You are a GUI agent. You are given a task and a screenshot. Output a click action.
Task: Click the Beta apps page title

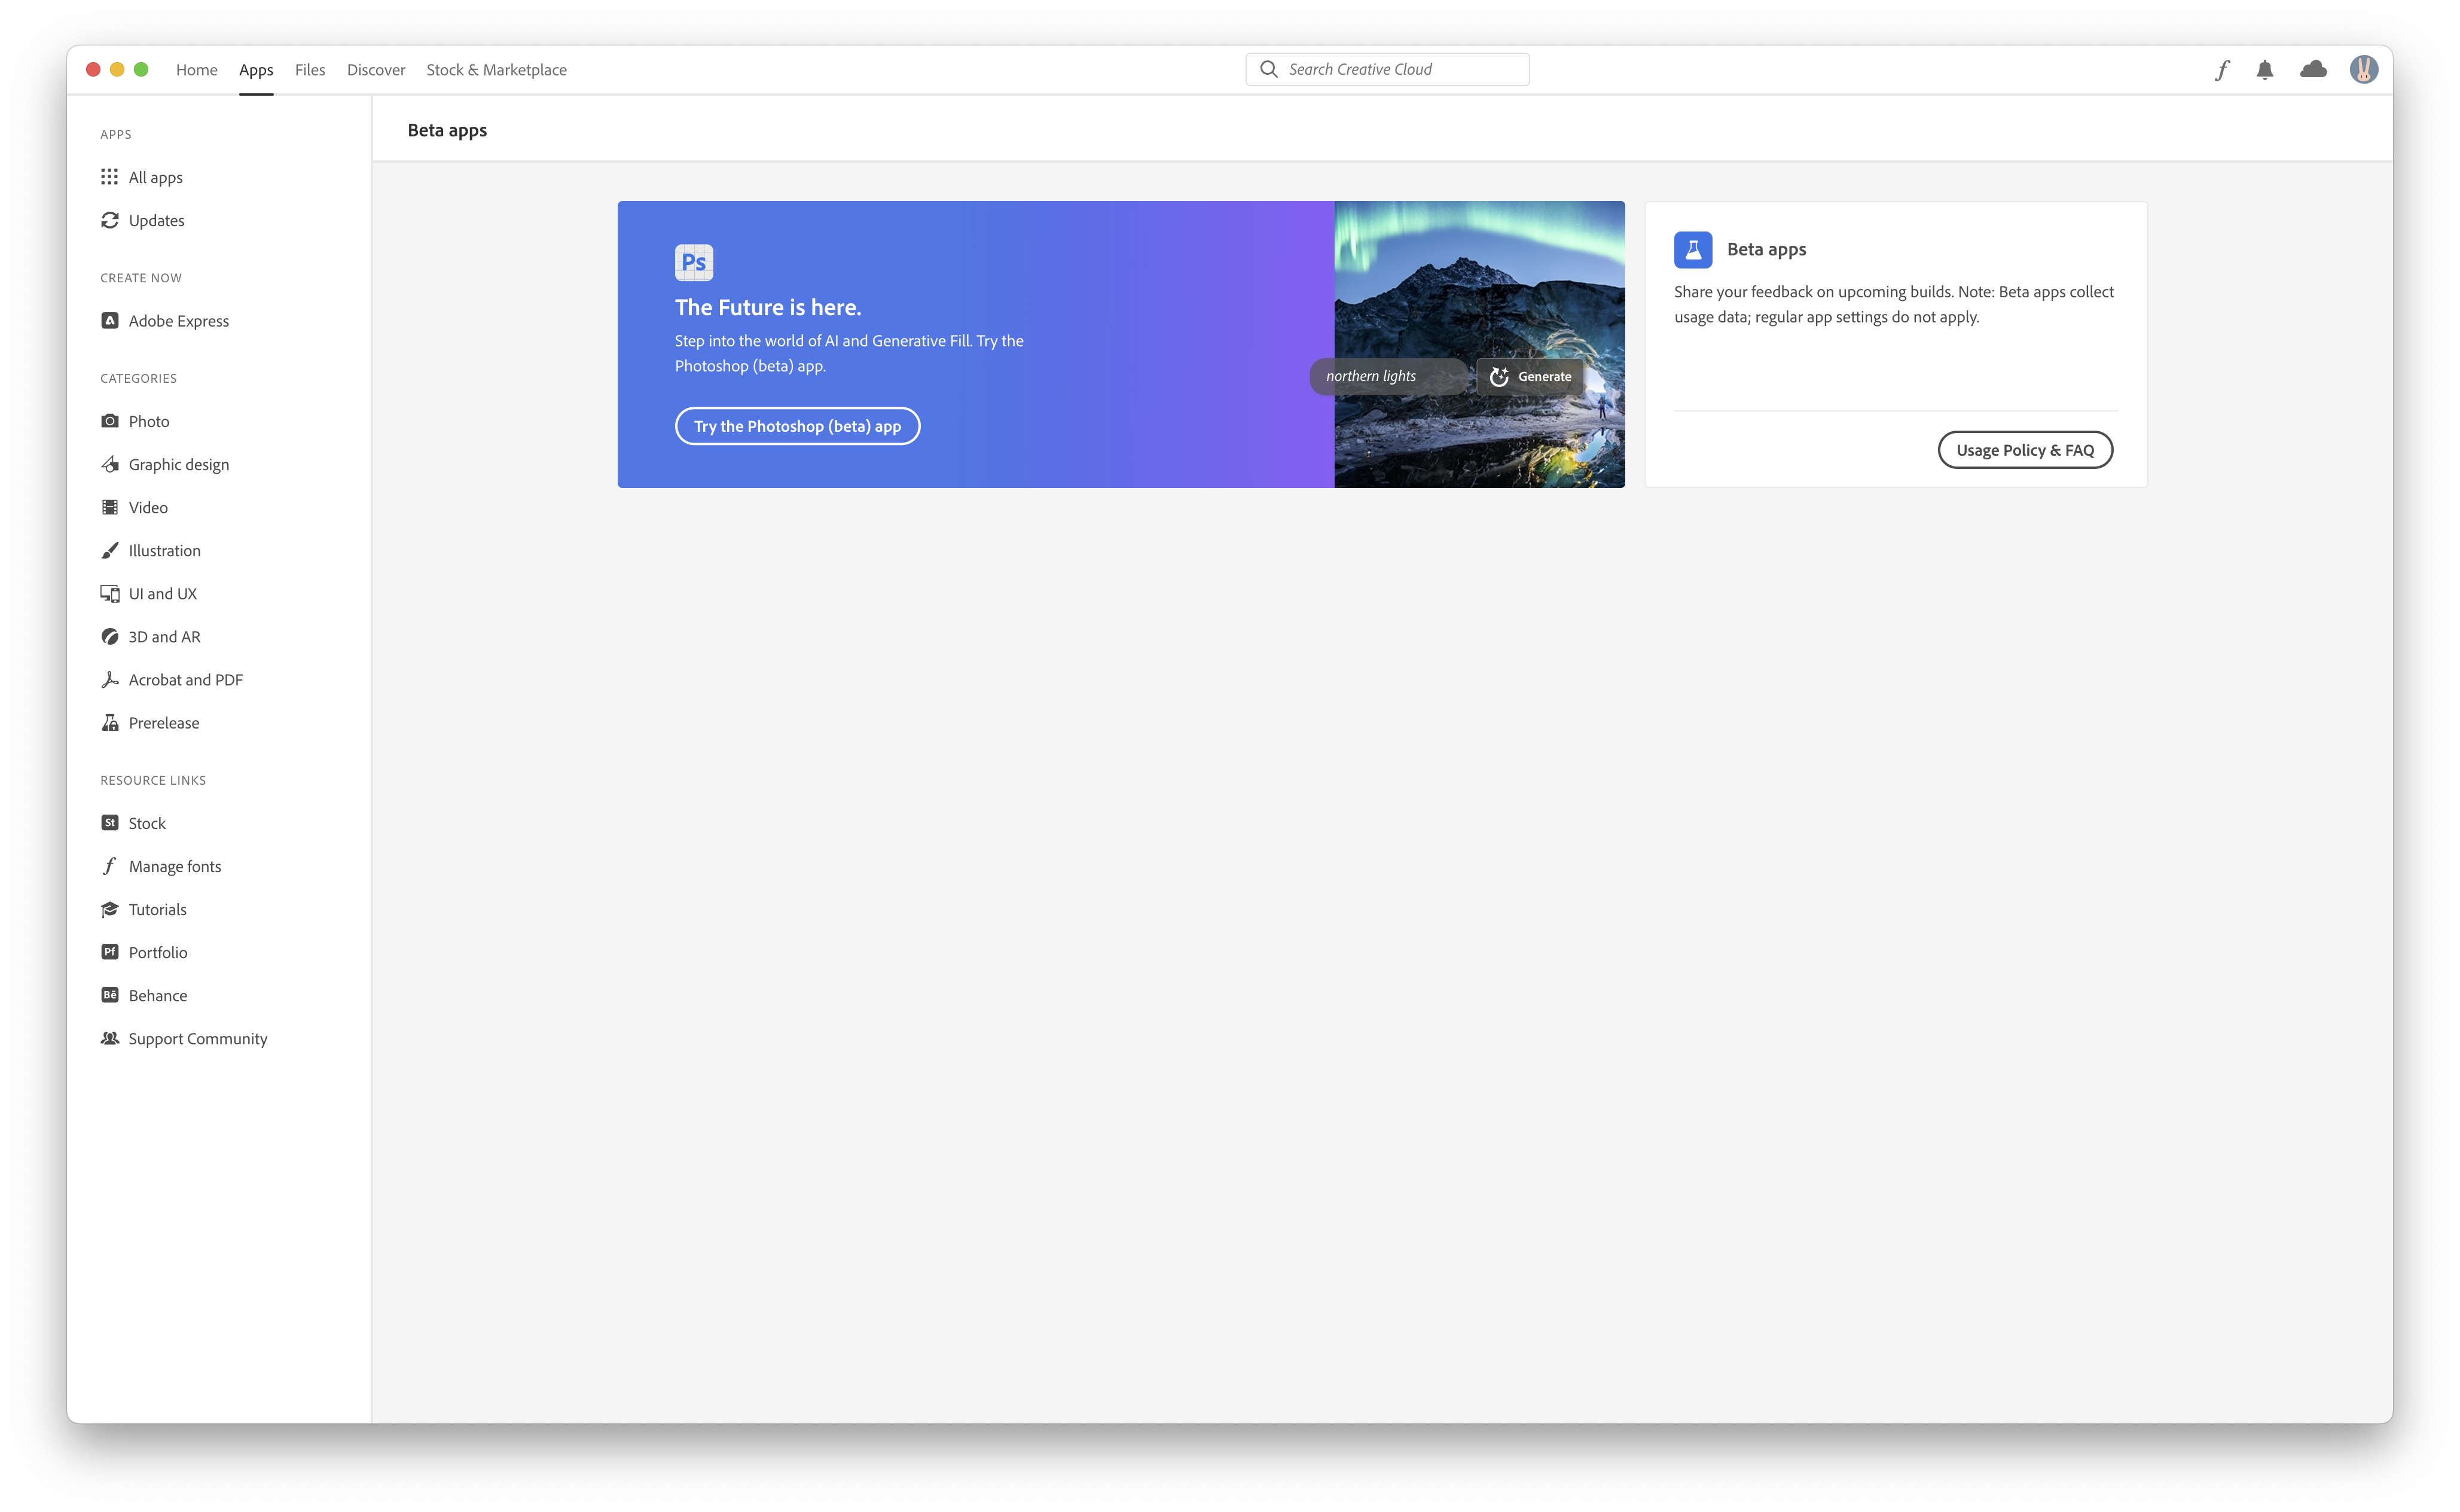(x=447, y=130)
